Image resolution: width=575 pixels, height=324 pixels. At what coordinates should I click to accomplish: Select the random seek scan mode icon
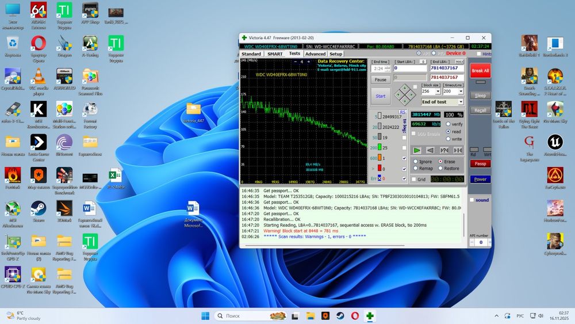pos(444,150)
